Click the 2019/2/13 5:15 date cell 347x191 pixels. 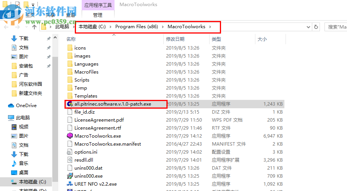(182, 112)
